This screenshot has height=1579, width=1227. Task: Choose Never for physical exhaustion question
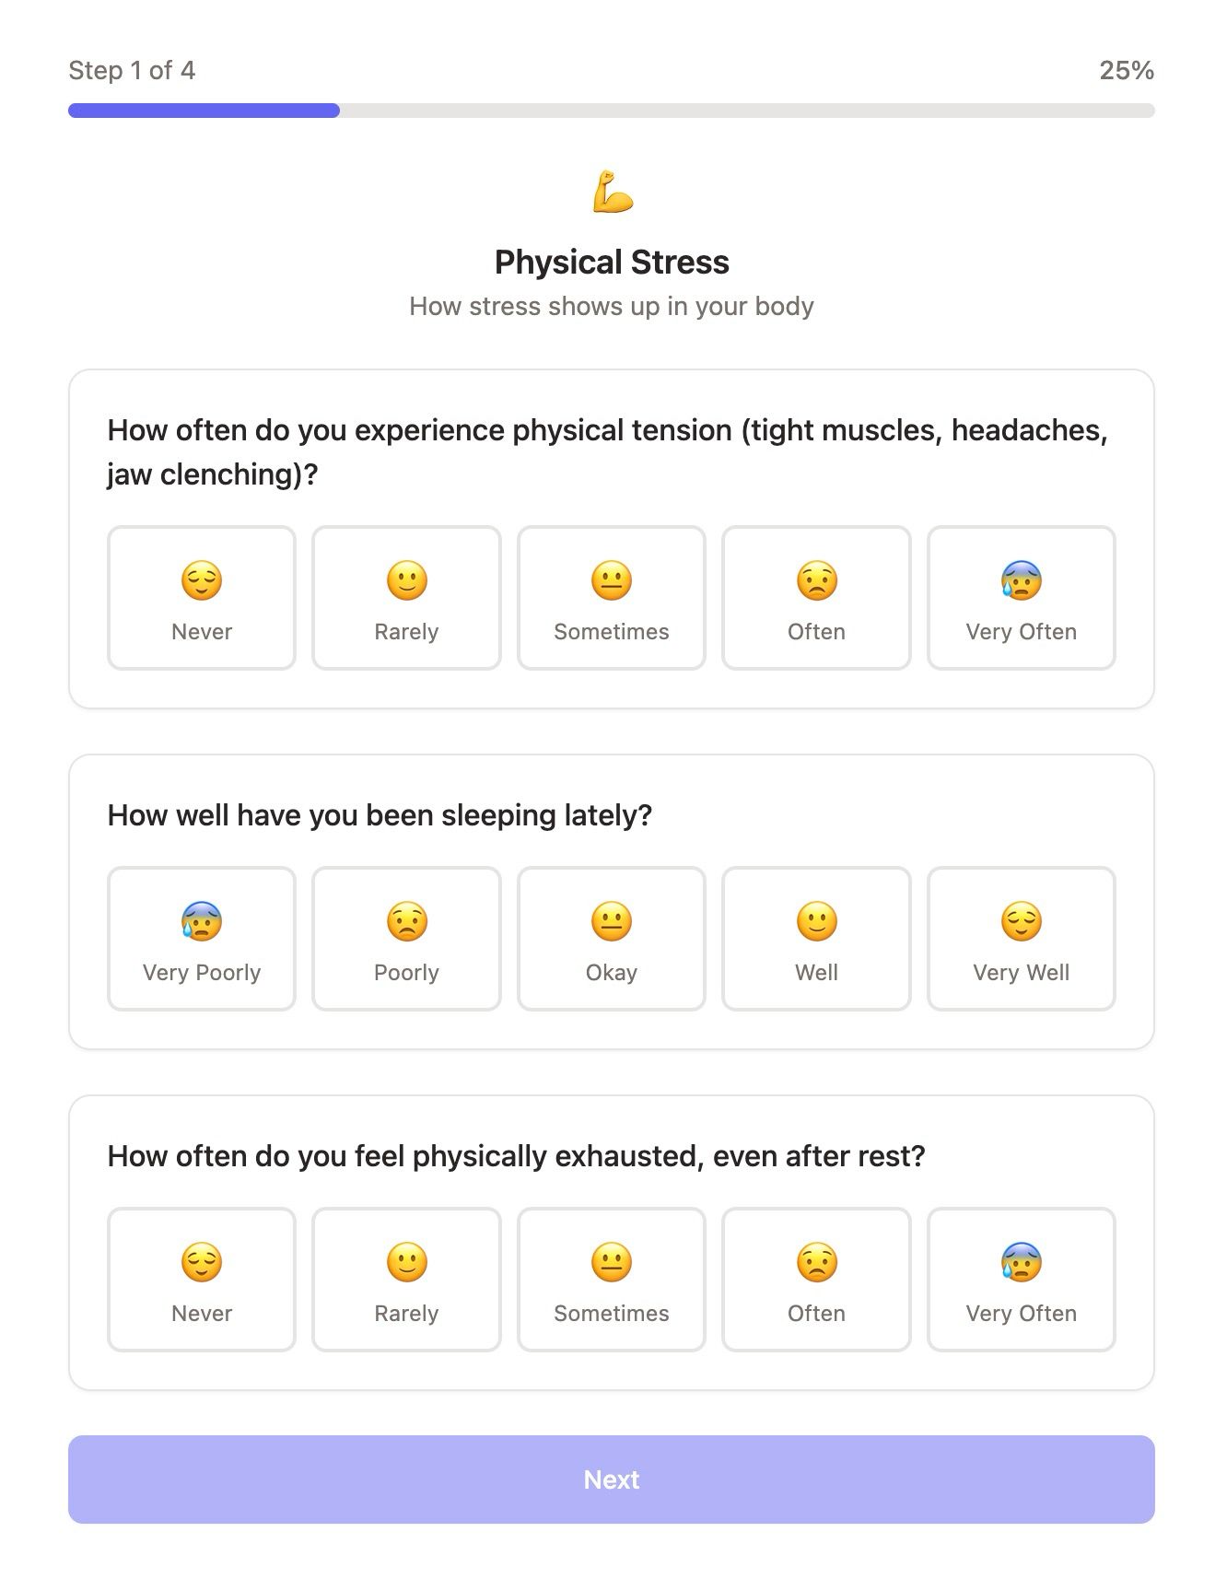202,1280
